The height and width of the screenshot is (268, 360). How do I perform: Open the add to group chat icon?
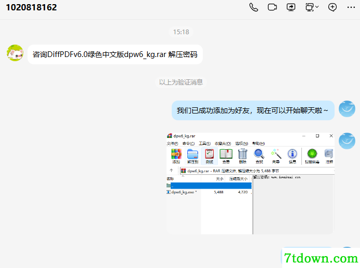(333, 7)
